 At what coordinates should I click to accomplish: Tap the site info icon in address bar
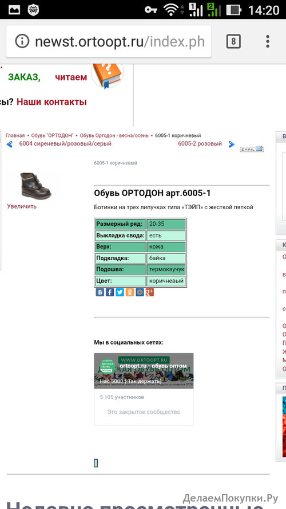coord(22,41)
